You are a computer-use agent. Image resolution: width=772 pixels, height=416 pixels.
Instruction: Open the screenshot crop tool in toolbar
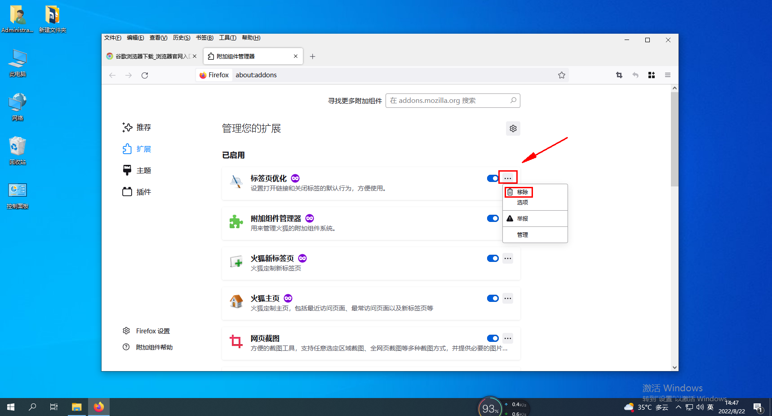click(619, 75)
